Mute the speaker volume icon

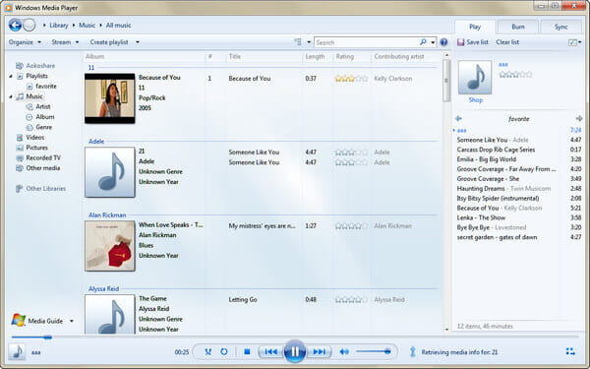click(x=344, y=351)
